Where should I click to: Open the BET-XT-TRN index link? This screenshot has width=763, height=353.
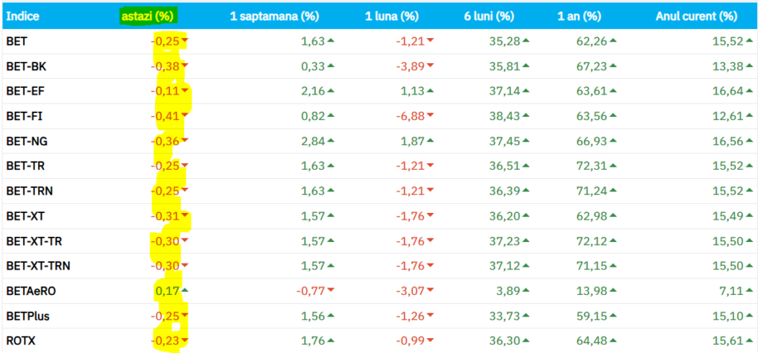click(x=38, y=266)
